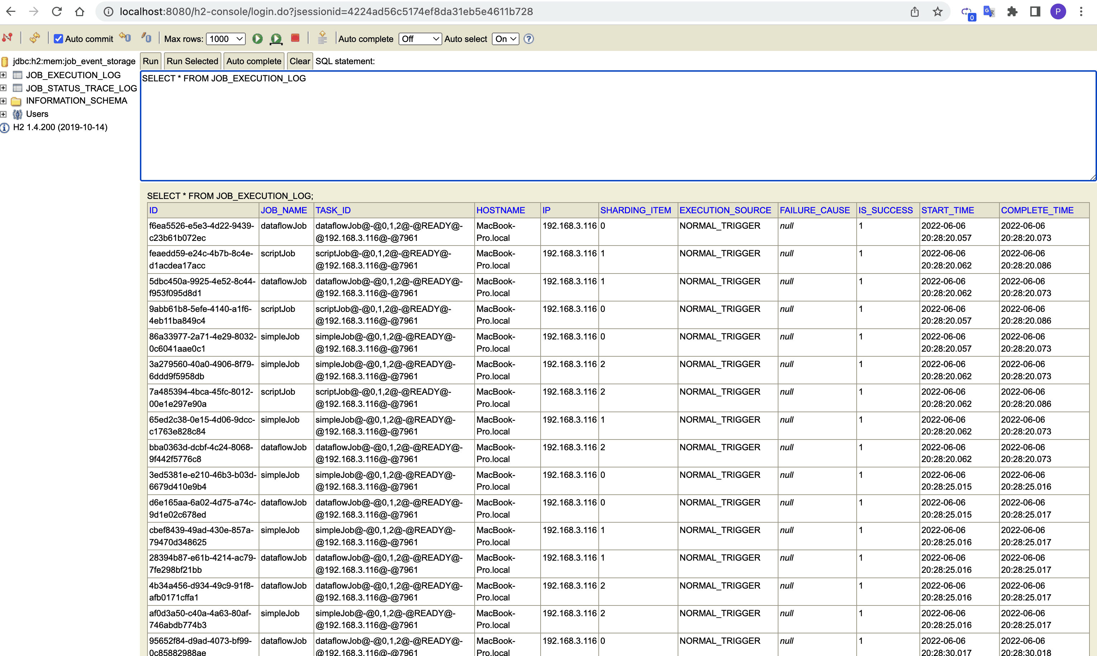Stop the query with red square icon
This screenshot has height=656, width=1097.
pos(295,38)
